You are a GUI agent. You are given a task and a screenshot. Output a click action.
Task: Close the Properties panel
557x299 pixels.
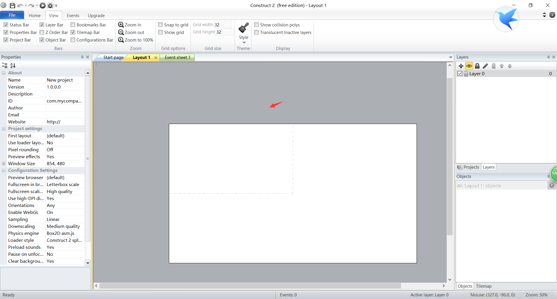point(88,57)
